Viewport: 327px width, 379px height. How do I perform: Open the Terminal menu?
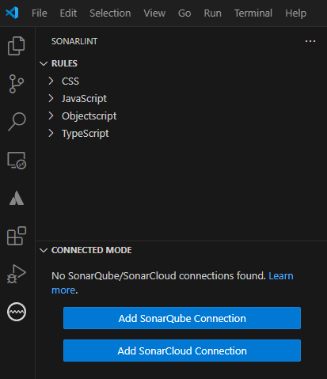click(253, 13)
